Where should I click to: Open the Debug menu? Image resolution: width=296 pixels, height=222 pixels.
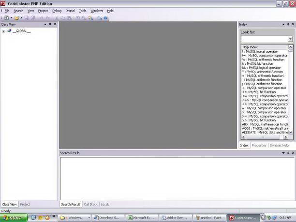[x=57, y=11]
